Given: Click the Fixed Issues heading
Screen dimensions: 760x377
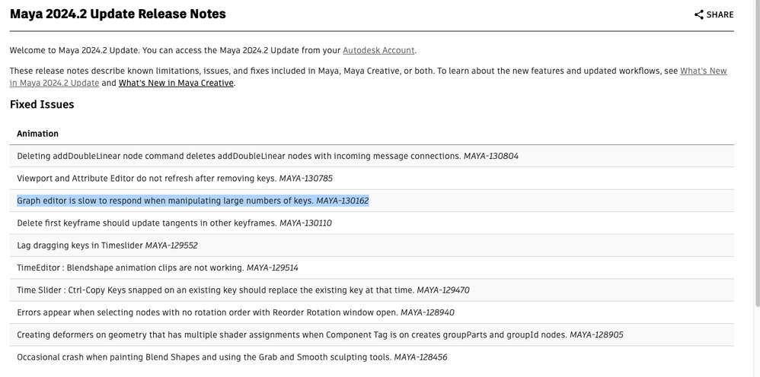Looking at the screenshot, I should pyautogui.click(x=42, y=105).
